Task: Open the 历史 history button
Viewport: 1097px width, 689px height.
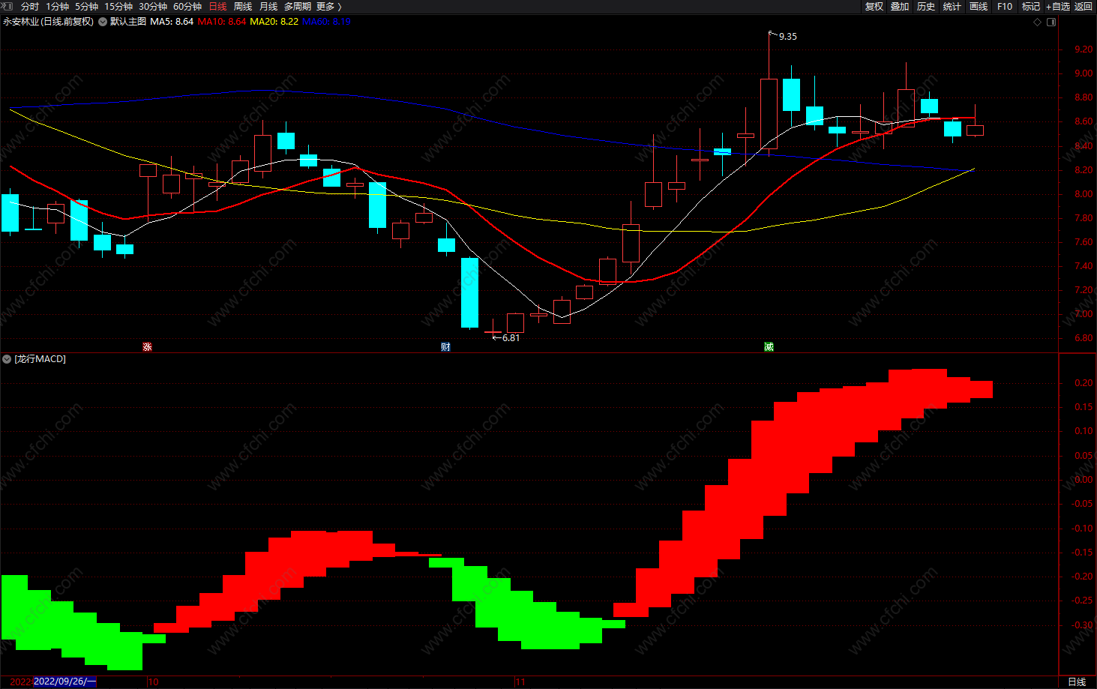Action: tap(926, 6)
